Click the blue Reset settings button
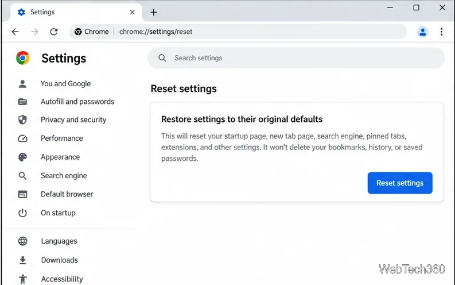 (x=400, y=183)
